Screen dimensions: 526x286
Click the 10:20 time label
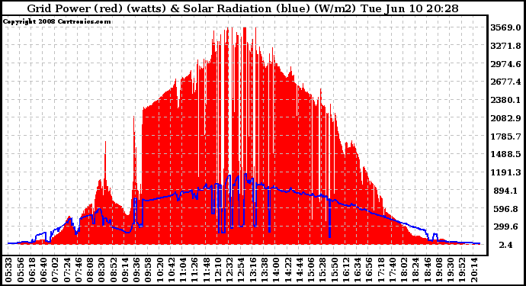pos(159,270)
